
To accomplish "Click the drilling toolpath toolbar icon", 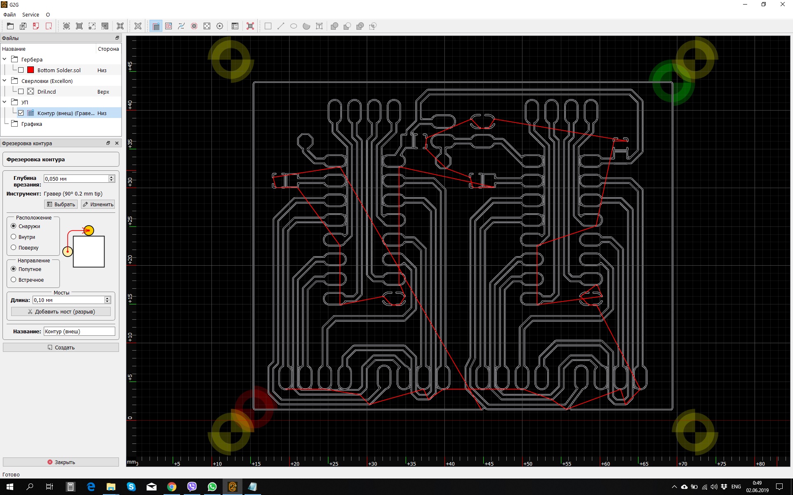I will [207, 26].
